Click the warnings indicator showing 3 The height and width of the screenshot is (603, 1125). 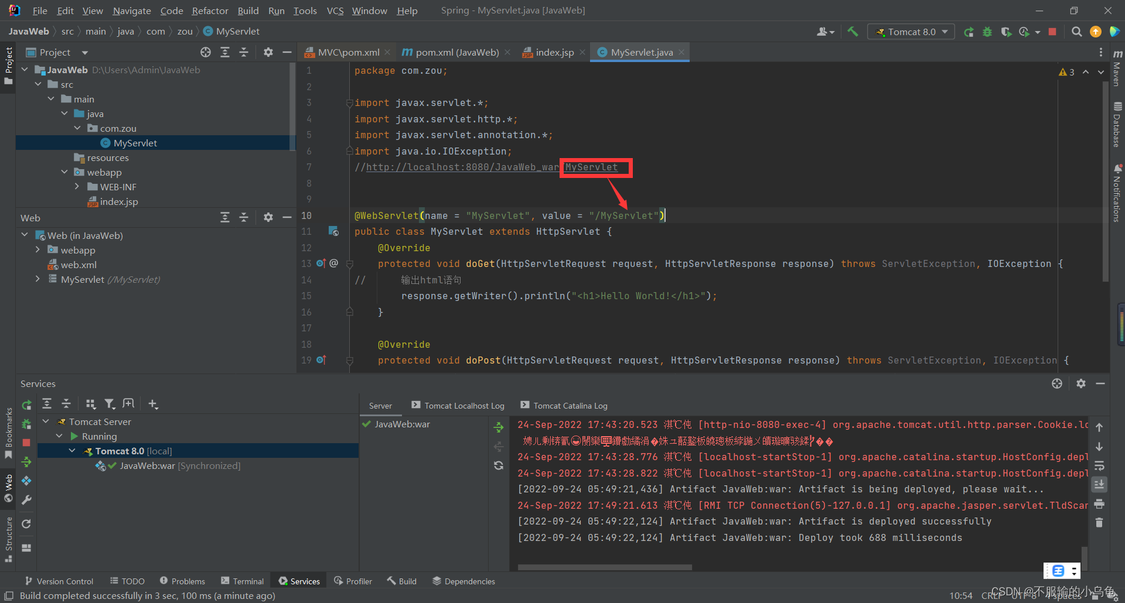click(1066, 72)
